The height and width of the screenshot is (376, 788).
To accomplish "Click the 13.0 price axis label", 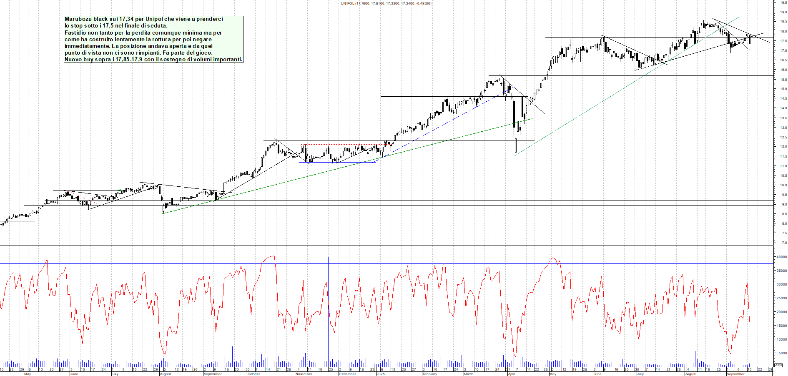I will [783, 128].
